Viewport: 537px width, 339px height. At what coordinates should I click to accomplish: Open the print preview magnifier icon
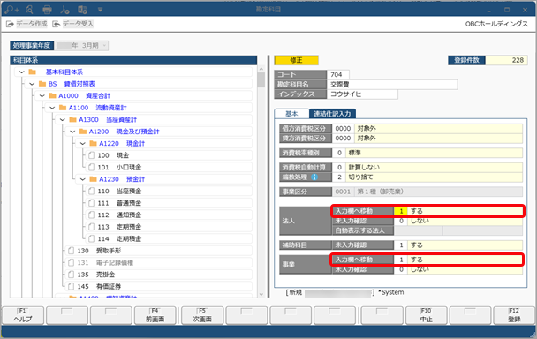point(29,10)
